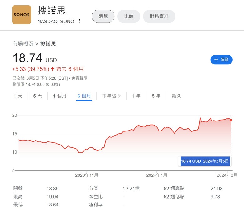Screen dimensions: 244x212
Task: Switch chart range to 最久
Action: click(176, 96)
